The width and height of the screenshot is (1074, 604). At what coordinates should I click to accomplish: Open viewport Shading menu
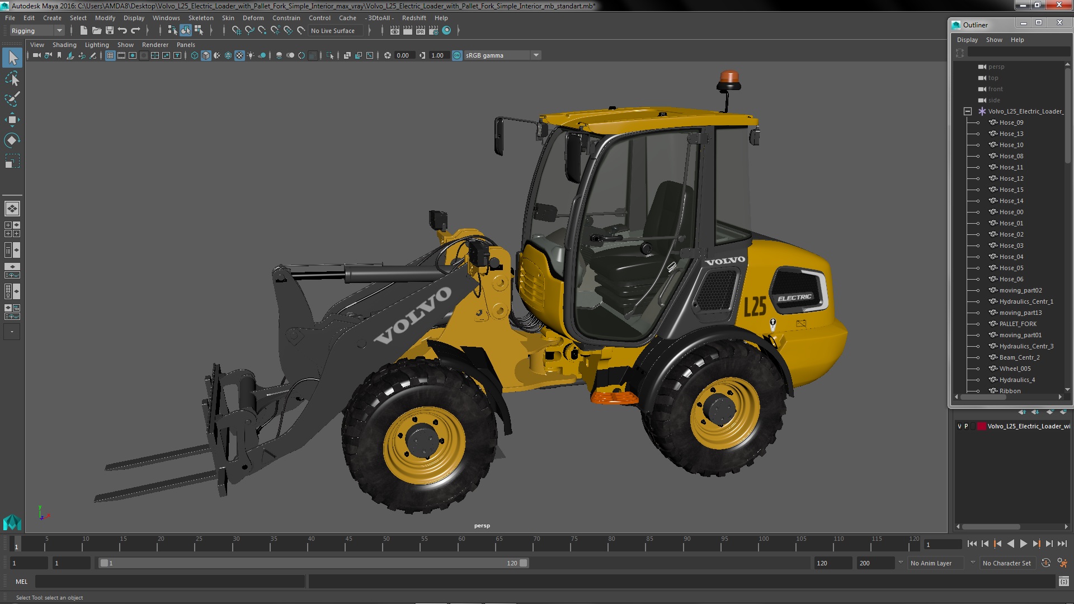click(64, 45)
